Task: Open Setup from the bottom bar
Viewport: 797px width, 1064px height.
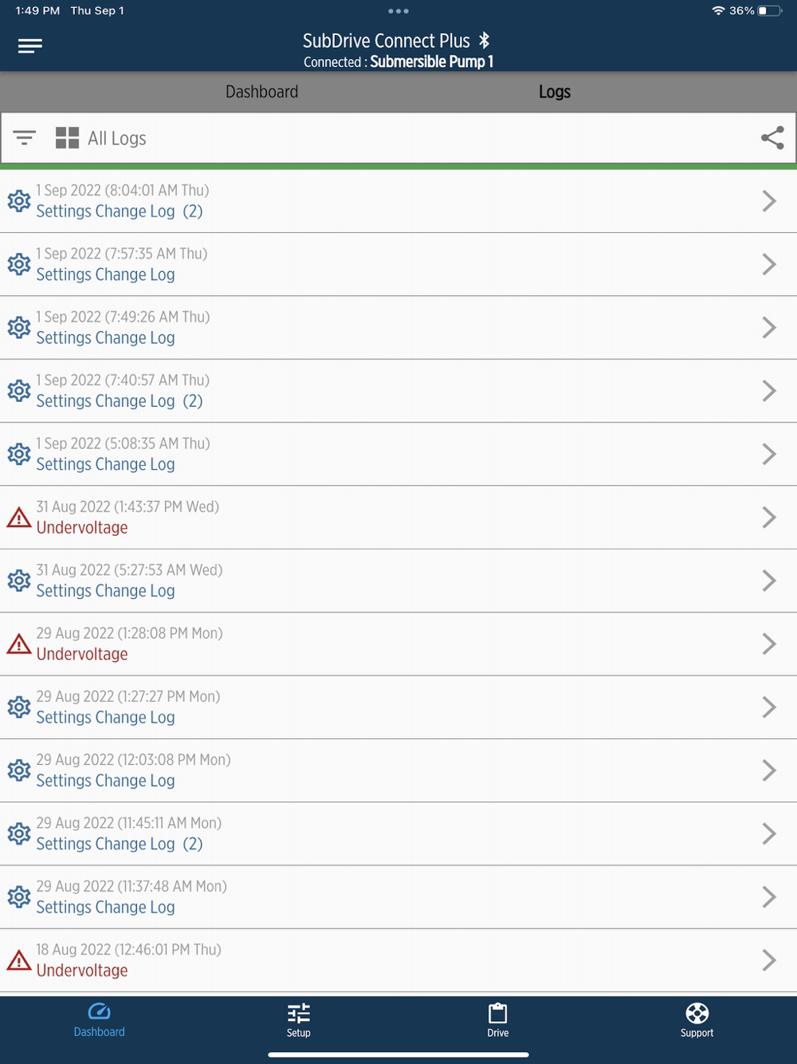Action: 299,1020
